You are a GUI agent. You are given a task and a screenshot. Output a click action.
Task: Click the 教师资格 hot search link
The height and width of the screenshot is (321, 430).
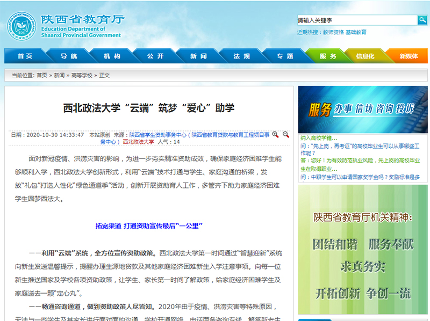point(333,32)
